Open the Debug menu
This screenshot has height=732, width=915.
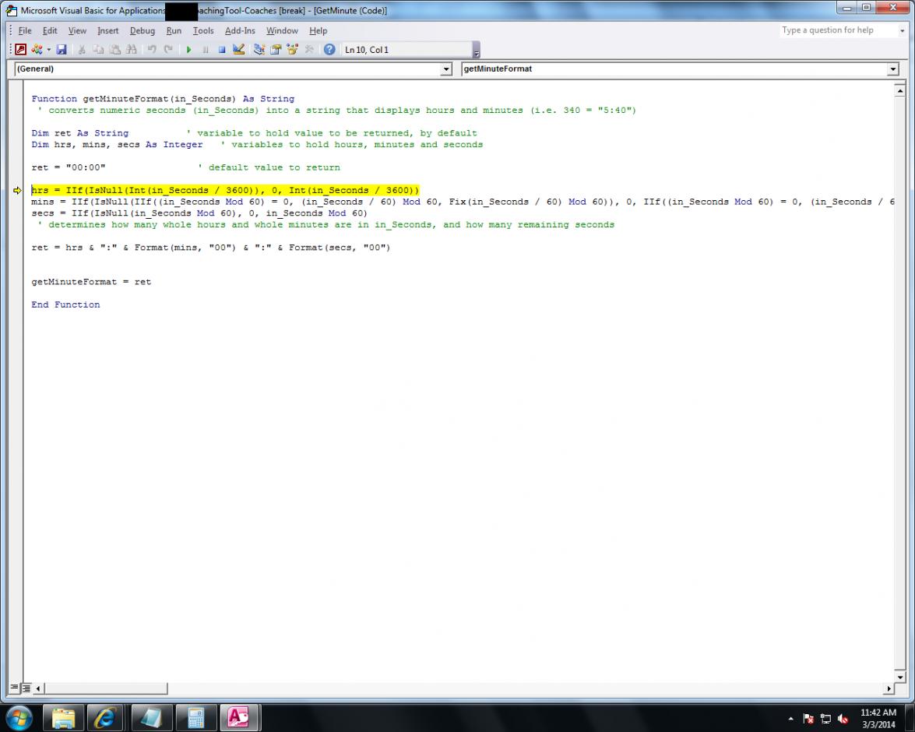pos(143,30)
